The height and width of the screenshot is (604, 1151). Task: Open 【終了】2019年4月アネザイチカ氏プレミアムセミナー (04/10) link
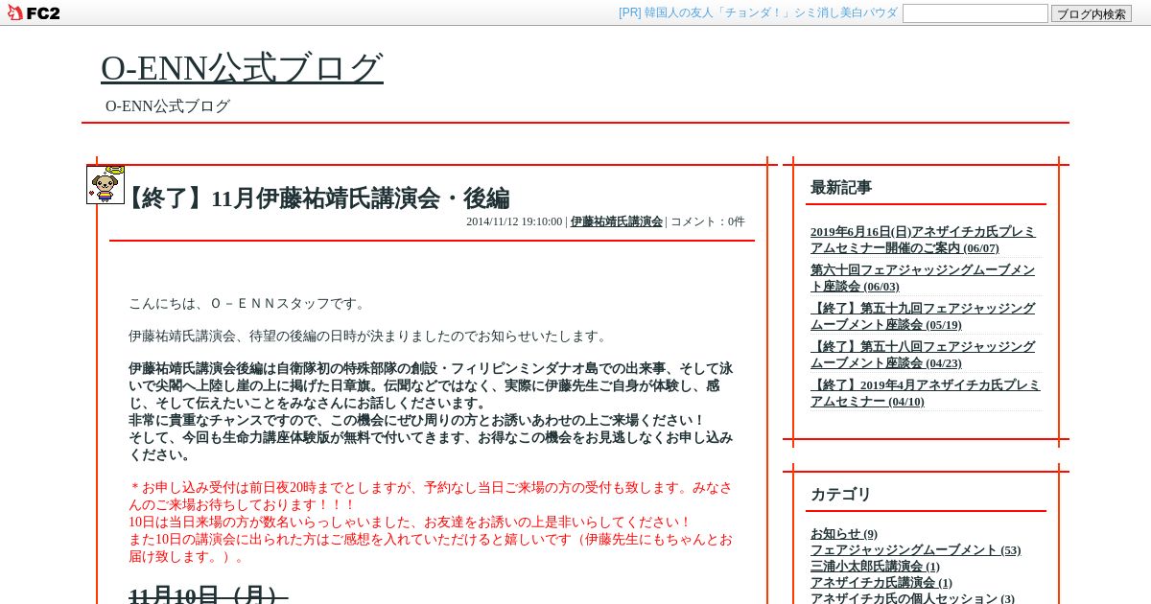tap(925, 393)
